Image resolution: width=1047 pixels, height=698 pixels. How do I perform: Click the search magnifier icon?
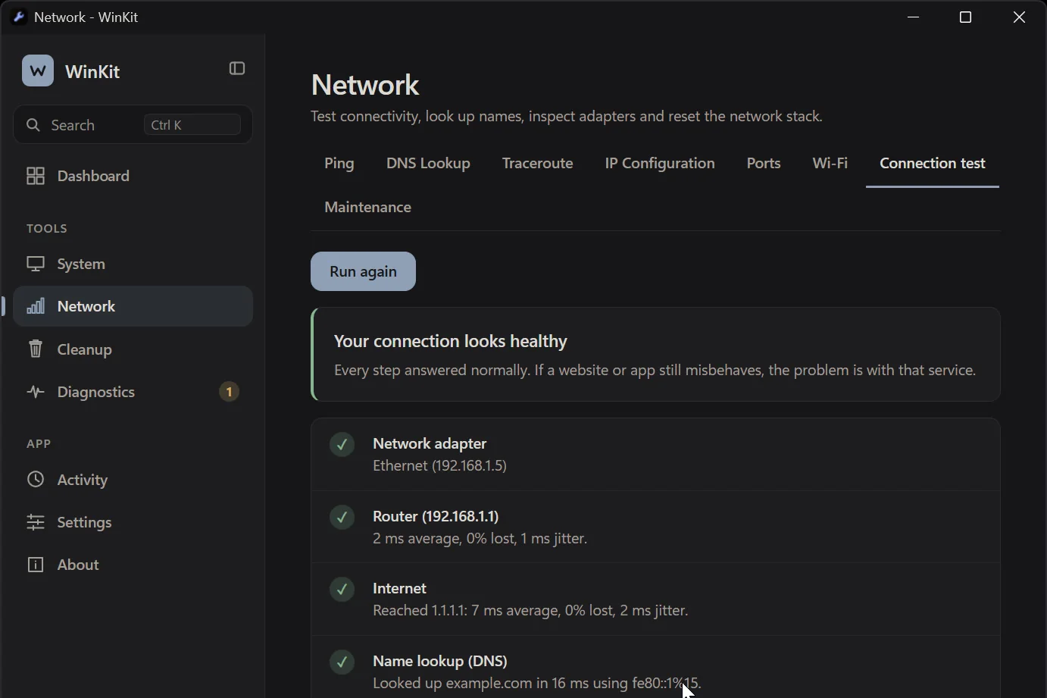[33, 125]
